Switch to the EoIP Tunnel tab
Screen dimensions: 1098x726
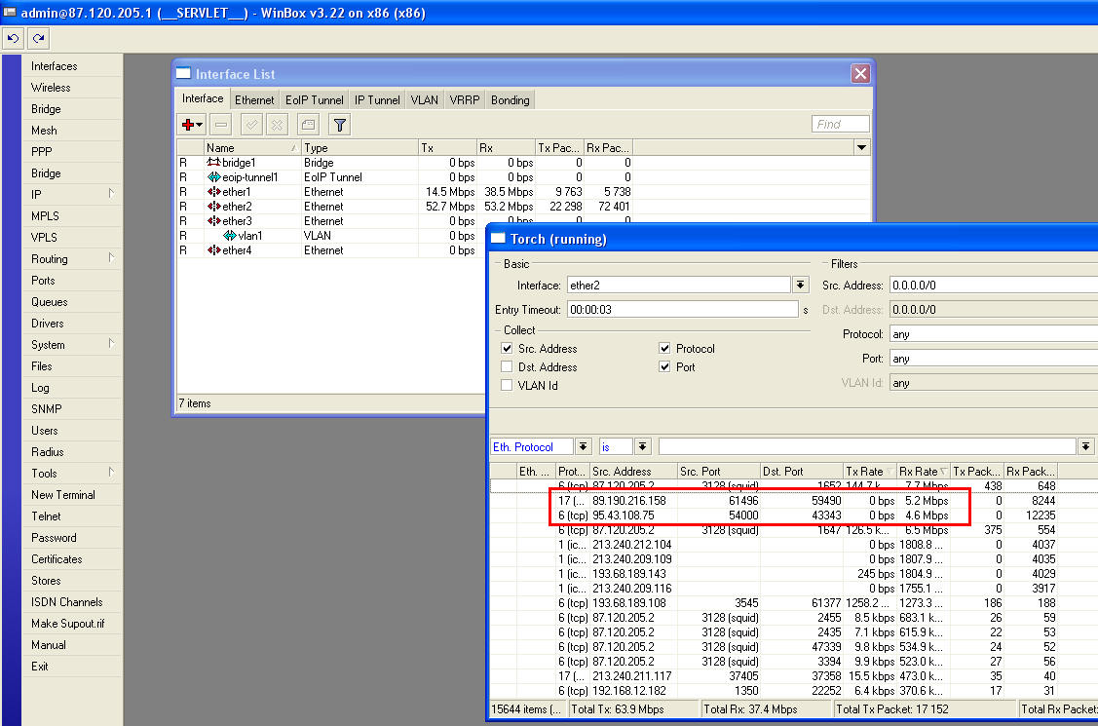[x=314, y=100]
